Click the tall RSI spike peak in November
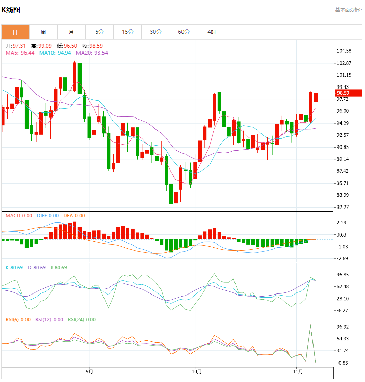 [x=310, y=325]
